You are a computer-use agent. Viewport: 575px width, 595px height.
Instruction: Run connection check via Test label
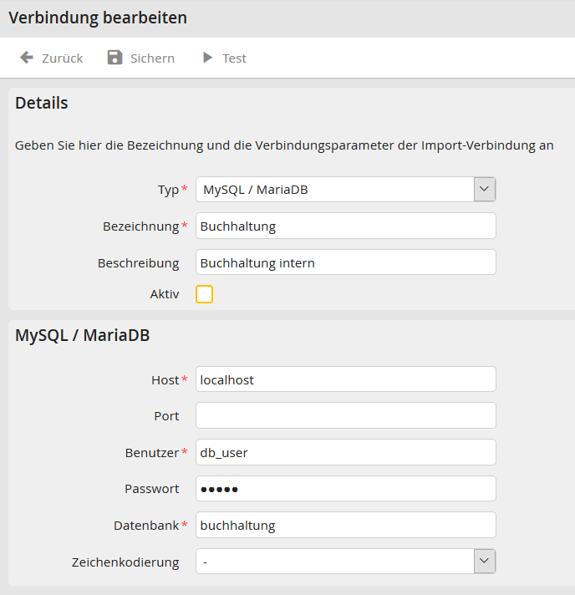[234, 58]
